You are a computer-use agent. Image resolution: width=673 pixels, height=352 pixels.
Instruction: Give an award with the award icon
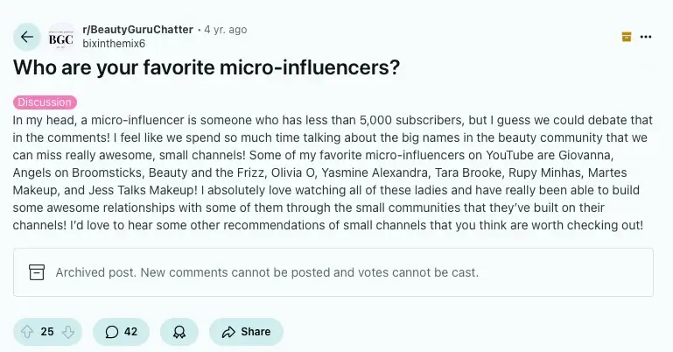(179, 332)
